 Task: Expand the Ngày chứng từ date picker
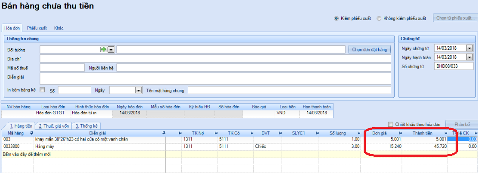[469, 48]
